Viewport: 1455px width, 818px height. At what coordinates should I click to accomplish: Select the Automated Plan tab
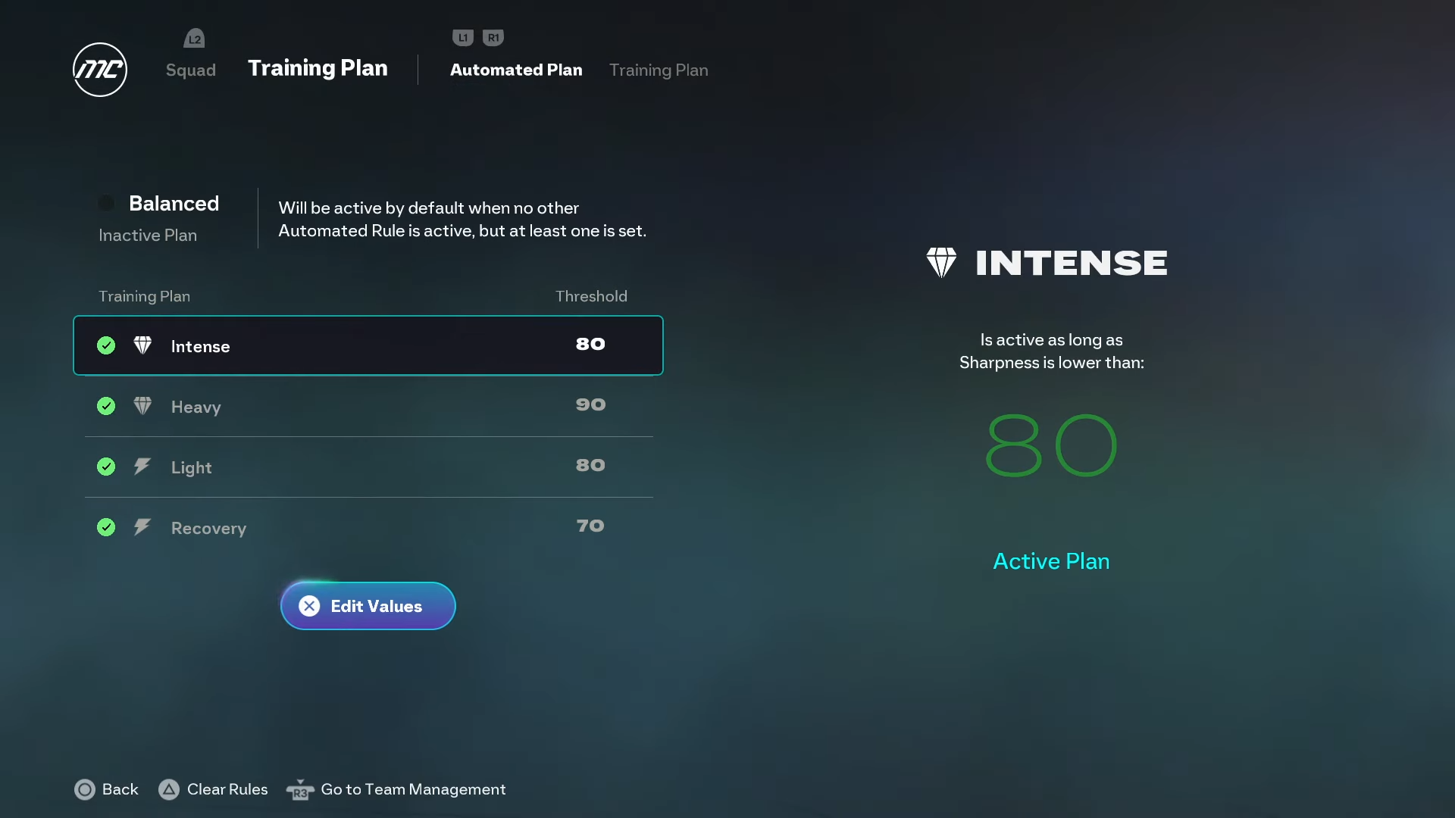pyautogui.click(x=516, y=70)
